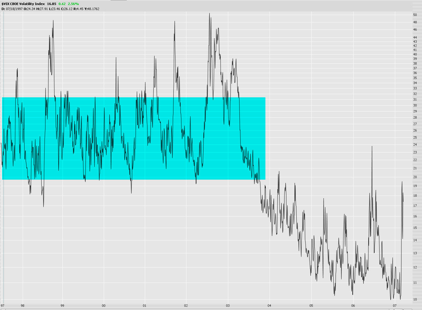Click the 20 level on price scale
422x310 pixels.
tap(415, 177)
